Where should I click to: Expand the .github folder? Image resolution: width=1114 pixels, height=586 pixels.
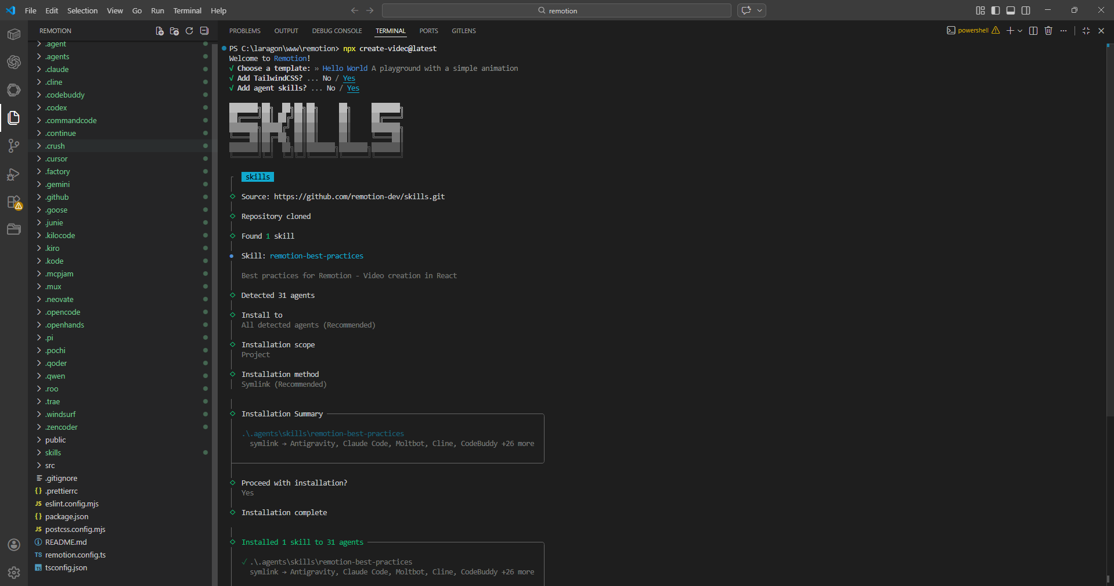click(x=57, y=197)
